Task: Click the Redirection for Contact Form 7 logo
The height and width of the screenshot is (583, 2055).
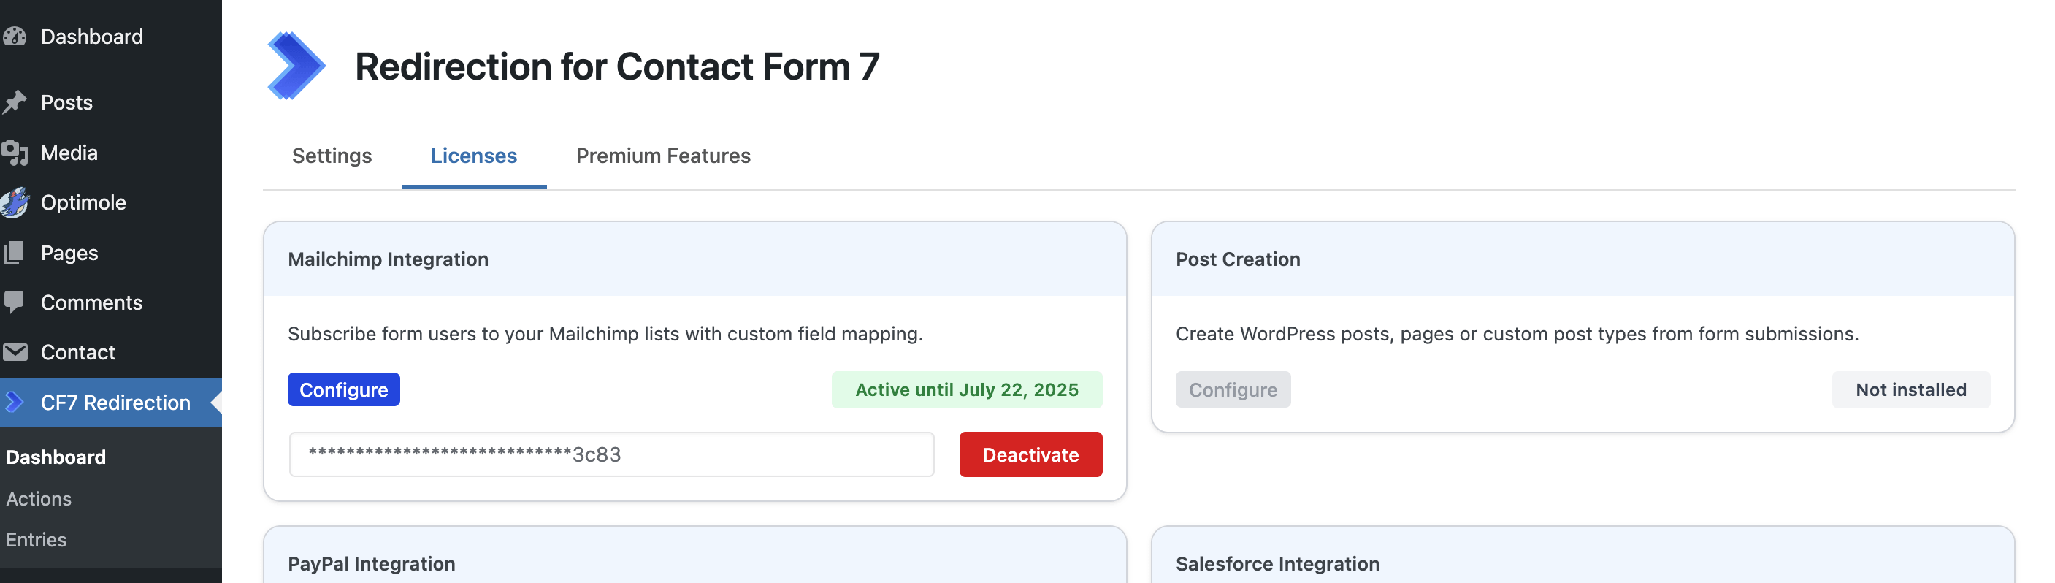Action: (x=296, y=66)
